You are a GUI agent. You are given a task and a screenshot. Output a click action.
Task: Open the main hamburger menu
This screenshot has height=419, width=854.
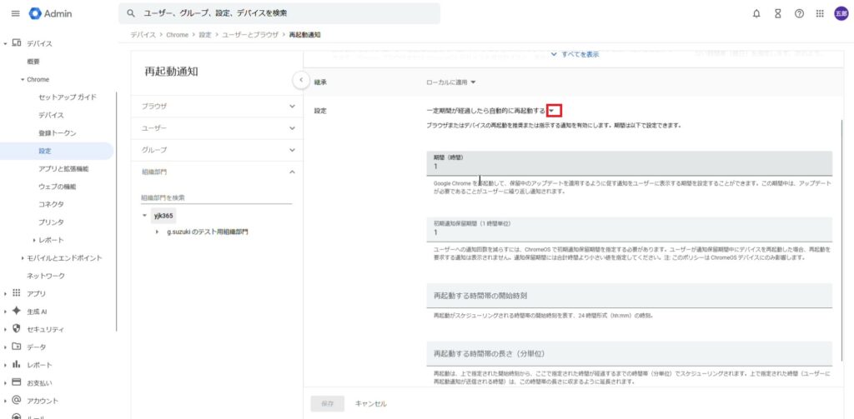point(15,13)
